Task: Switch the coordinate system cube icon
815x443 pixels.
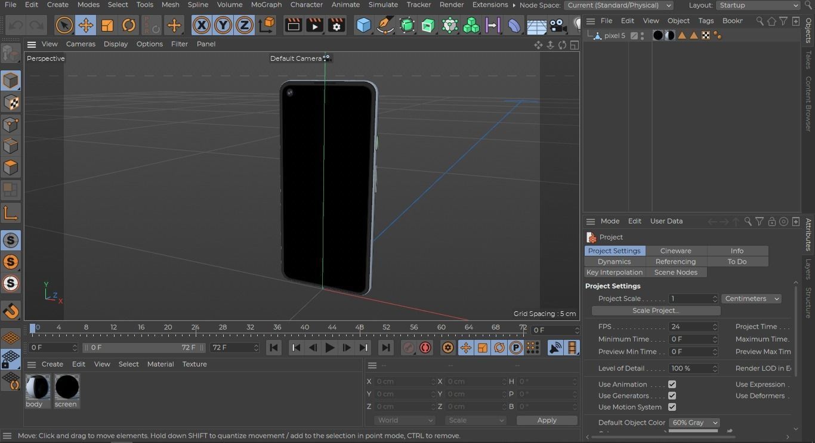Action: tap(267, 26)
